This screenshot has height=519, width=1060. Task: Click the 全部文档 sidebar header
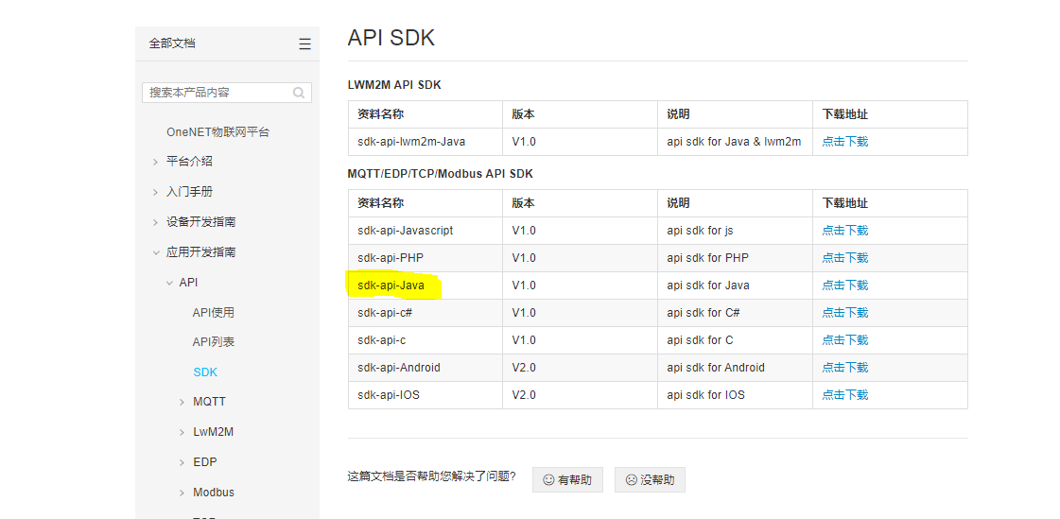click(x=172, y=43)
